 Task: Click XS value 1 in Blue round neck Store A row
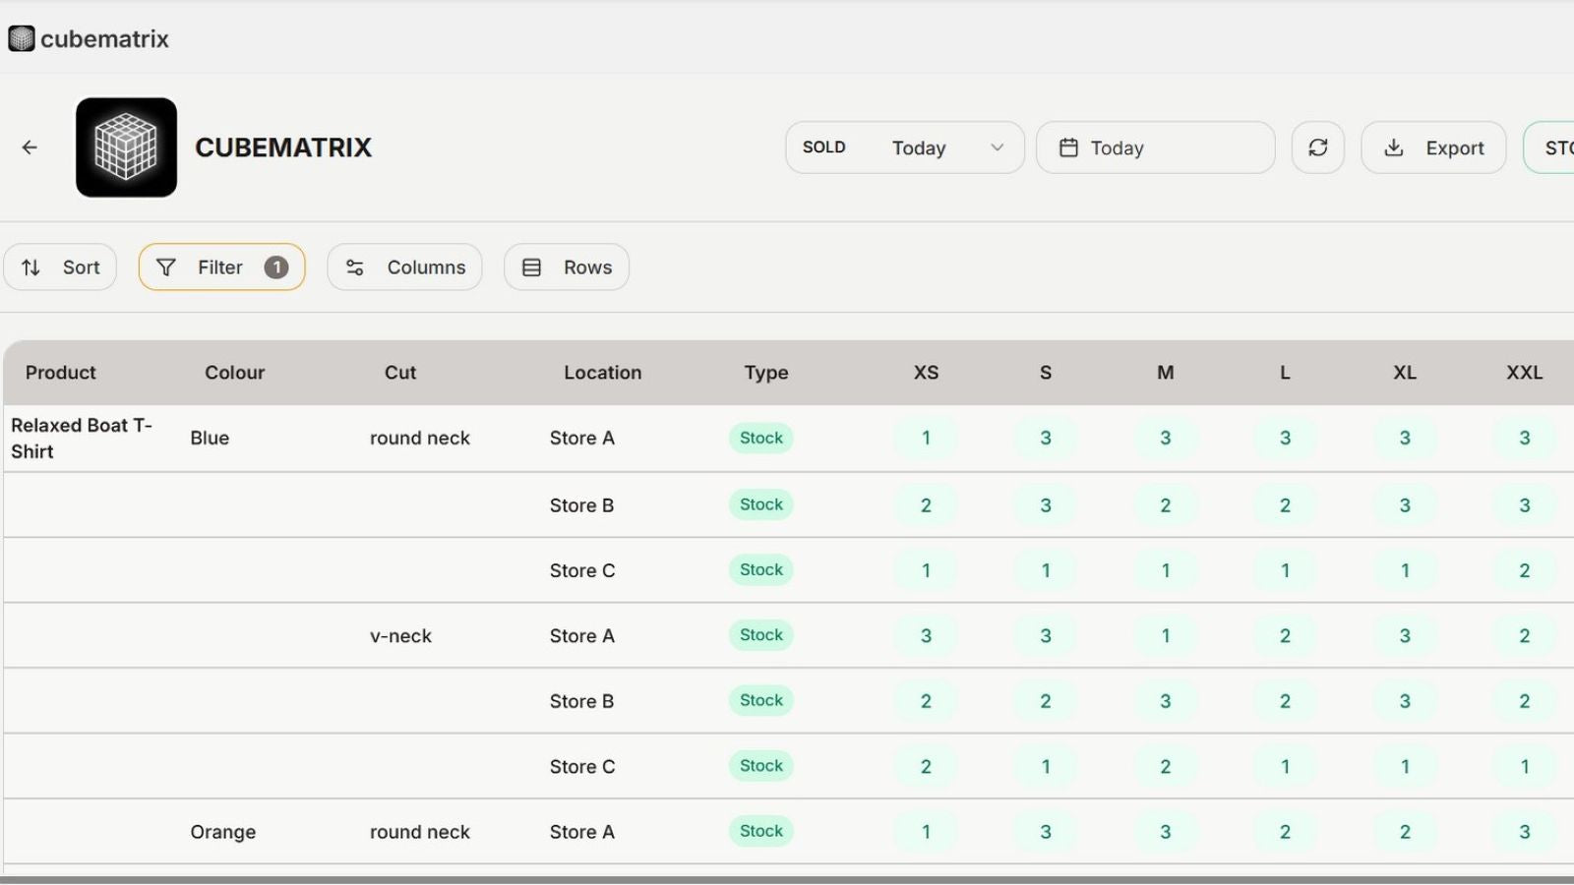[x=926, y=439]
